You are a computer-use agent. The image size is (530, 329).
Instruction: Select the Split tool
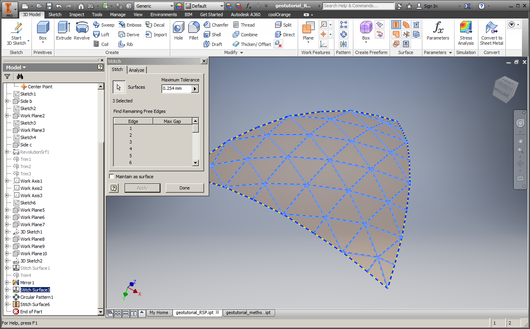click(x=283, y=25)
